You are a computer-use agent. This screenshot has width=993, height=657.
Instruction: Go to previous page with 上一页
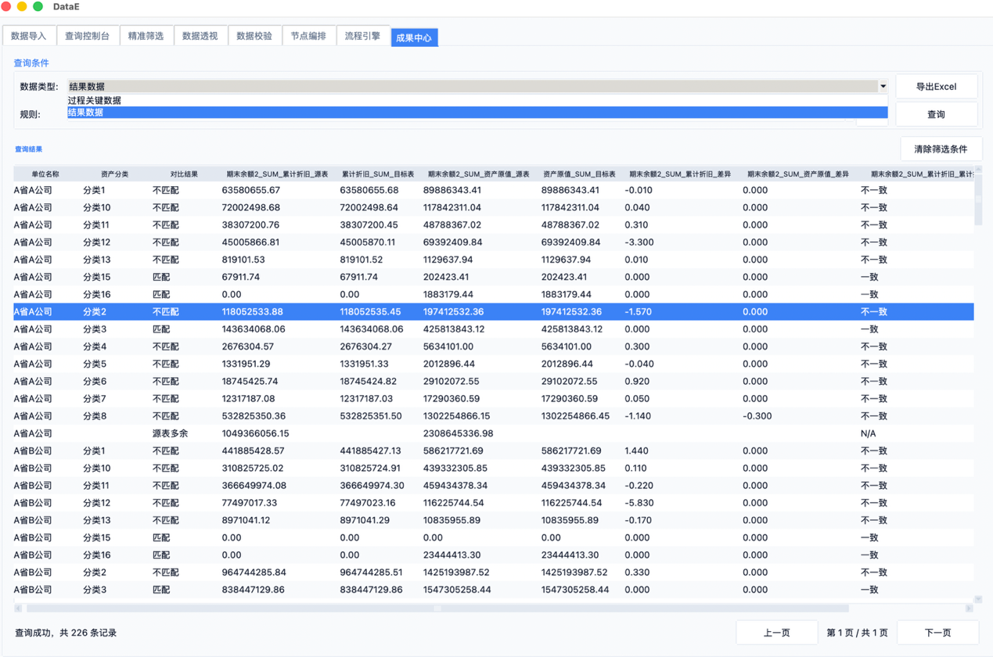pyautogui.click(x=776, y=633)
